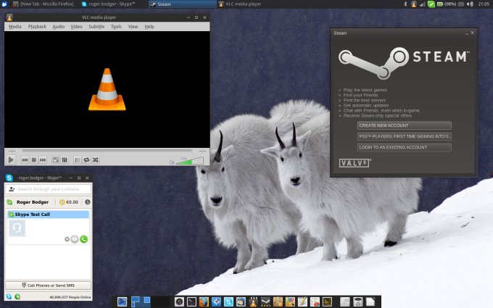Mute audio using VLC speaker icon
The height and width of the screenshot is (308, 493).
pos(172,162)
